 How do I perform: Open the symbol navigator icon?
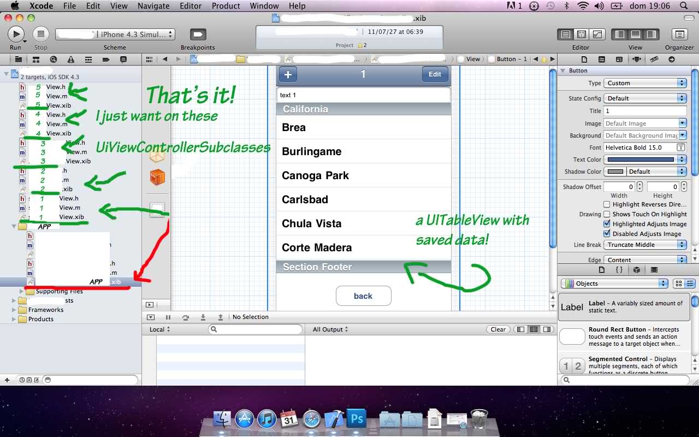coord(36,59)
